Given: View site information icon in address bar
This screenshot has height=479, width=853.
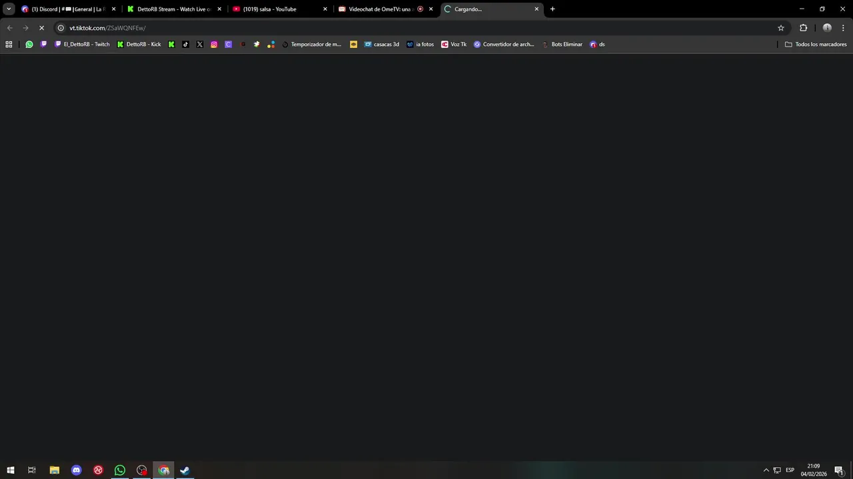Looking at the screenshot, I should point(61,28).
